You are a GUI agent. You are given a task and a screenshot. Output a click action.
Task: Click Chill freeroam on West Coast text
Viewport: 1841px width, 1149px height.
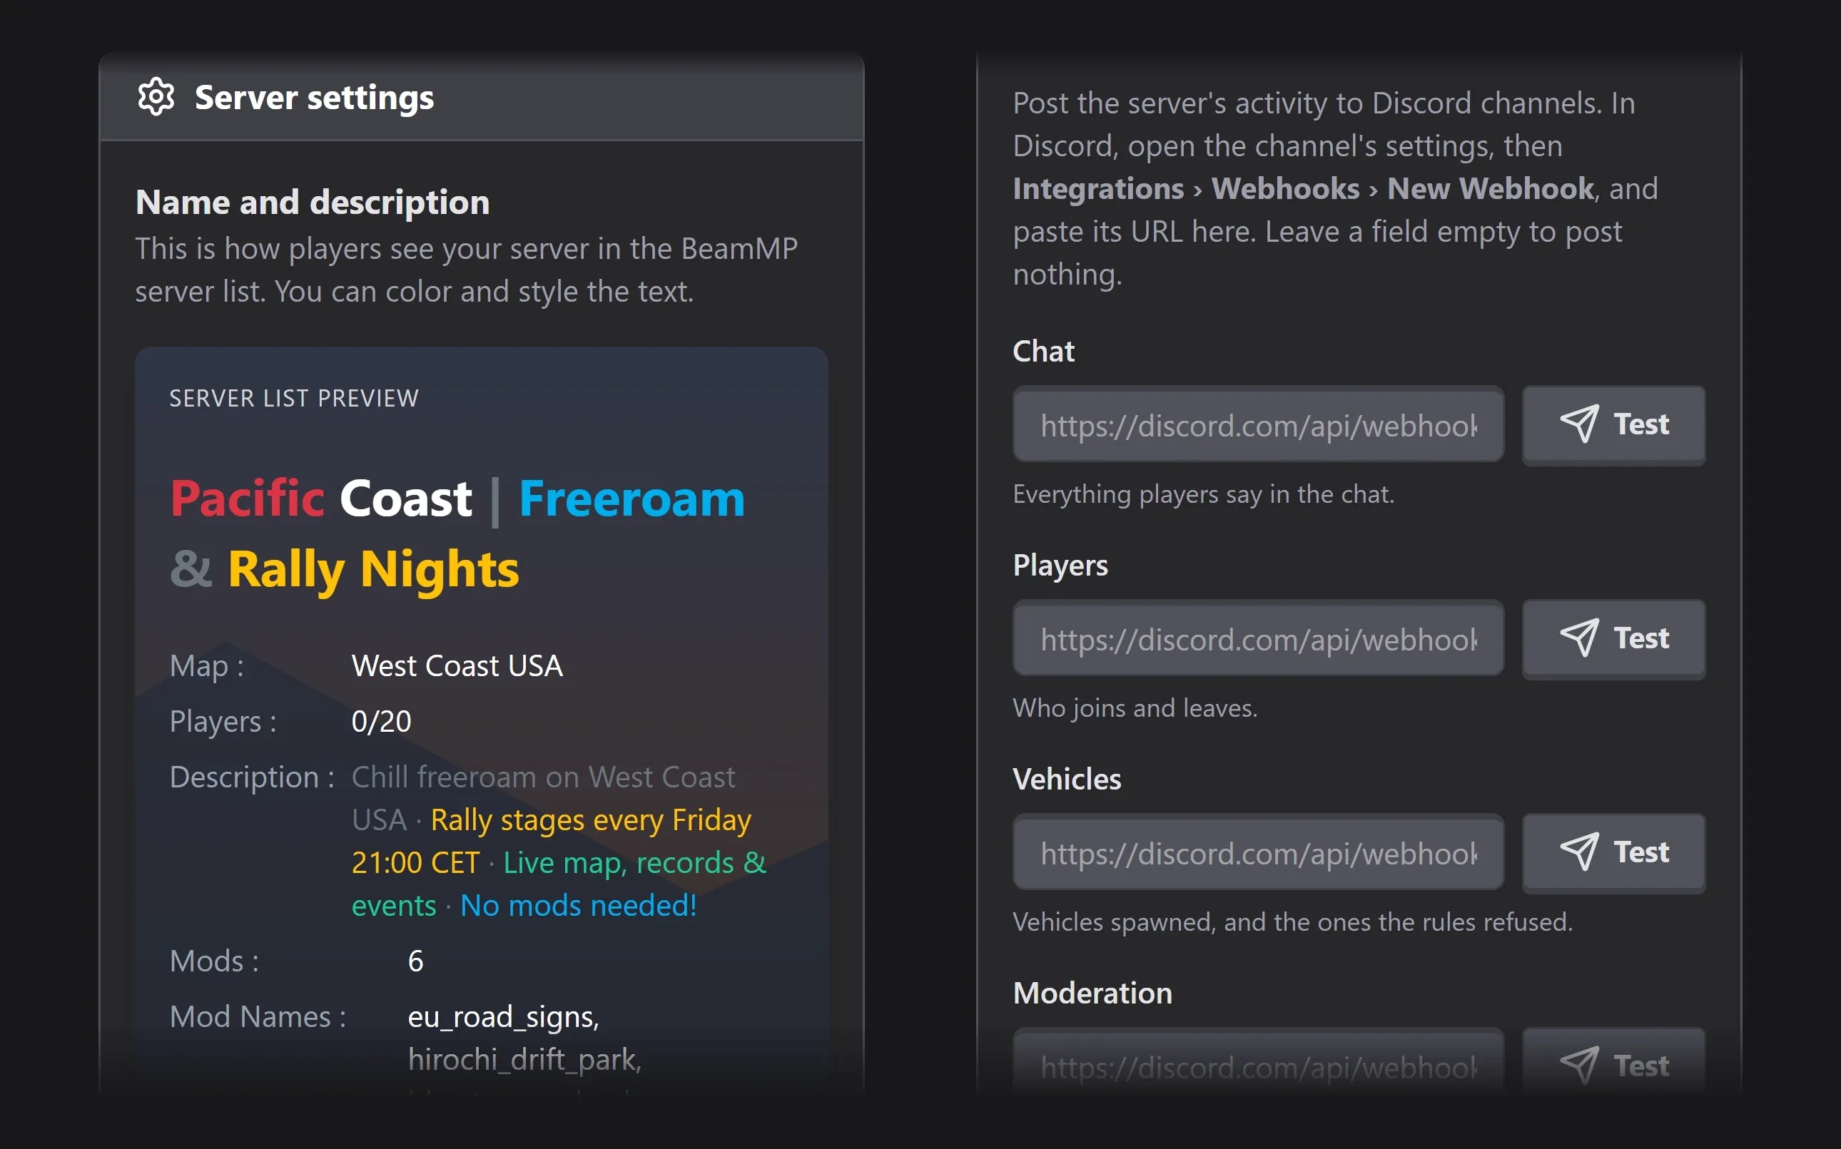coord(543,777)
